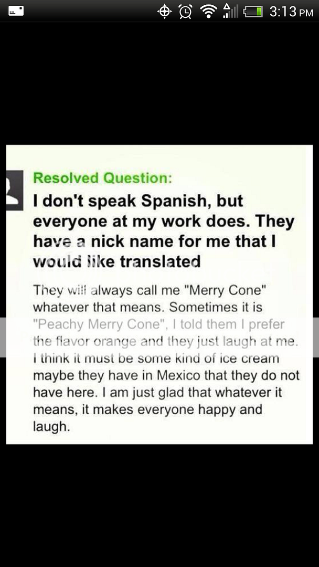The width and height of the screenshot is (319, 567).
Task: Tap the Wi-Fi signal icon
Action: 208,12
